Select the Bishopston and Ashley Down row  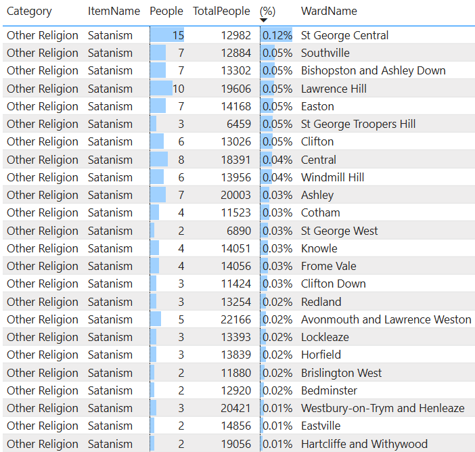(x=373, y=70)
